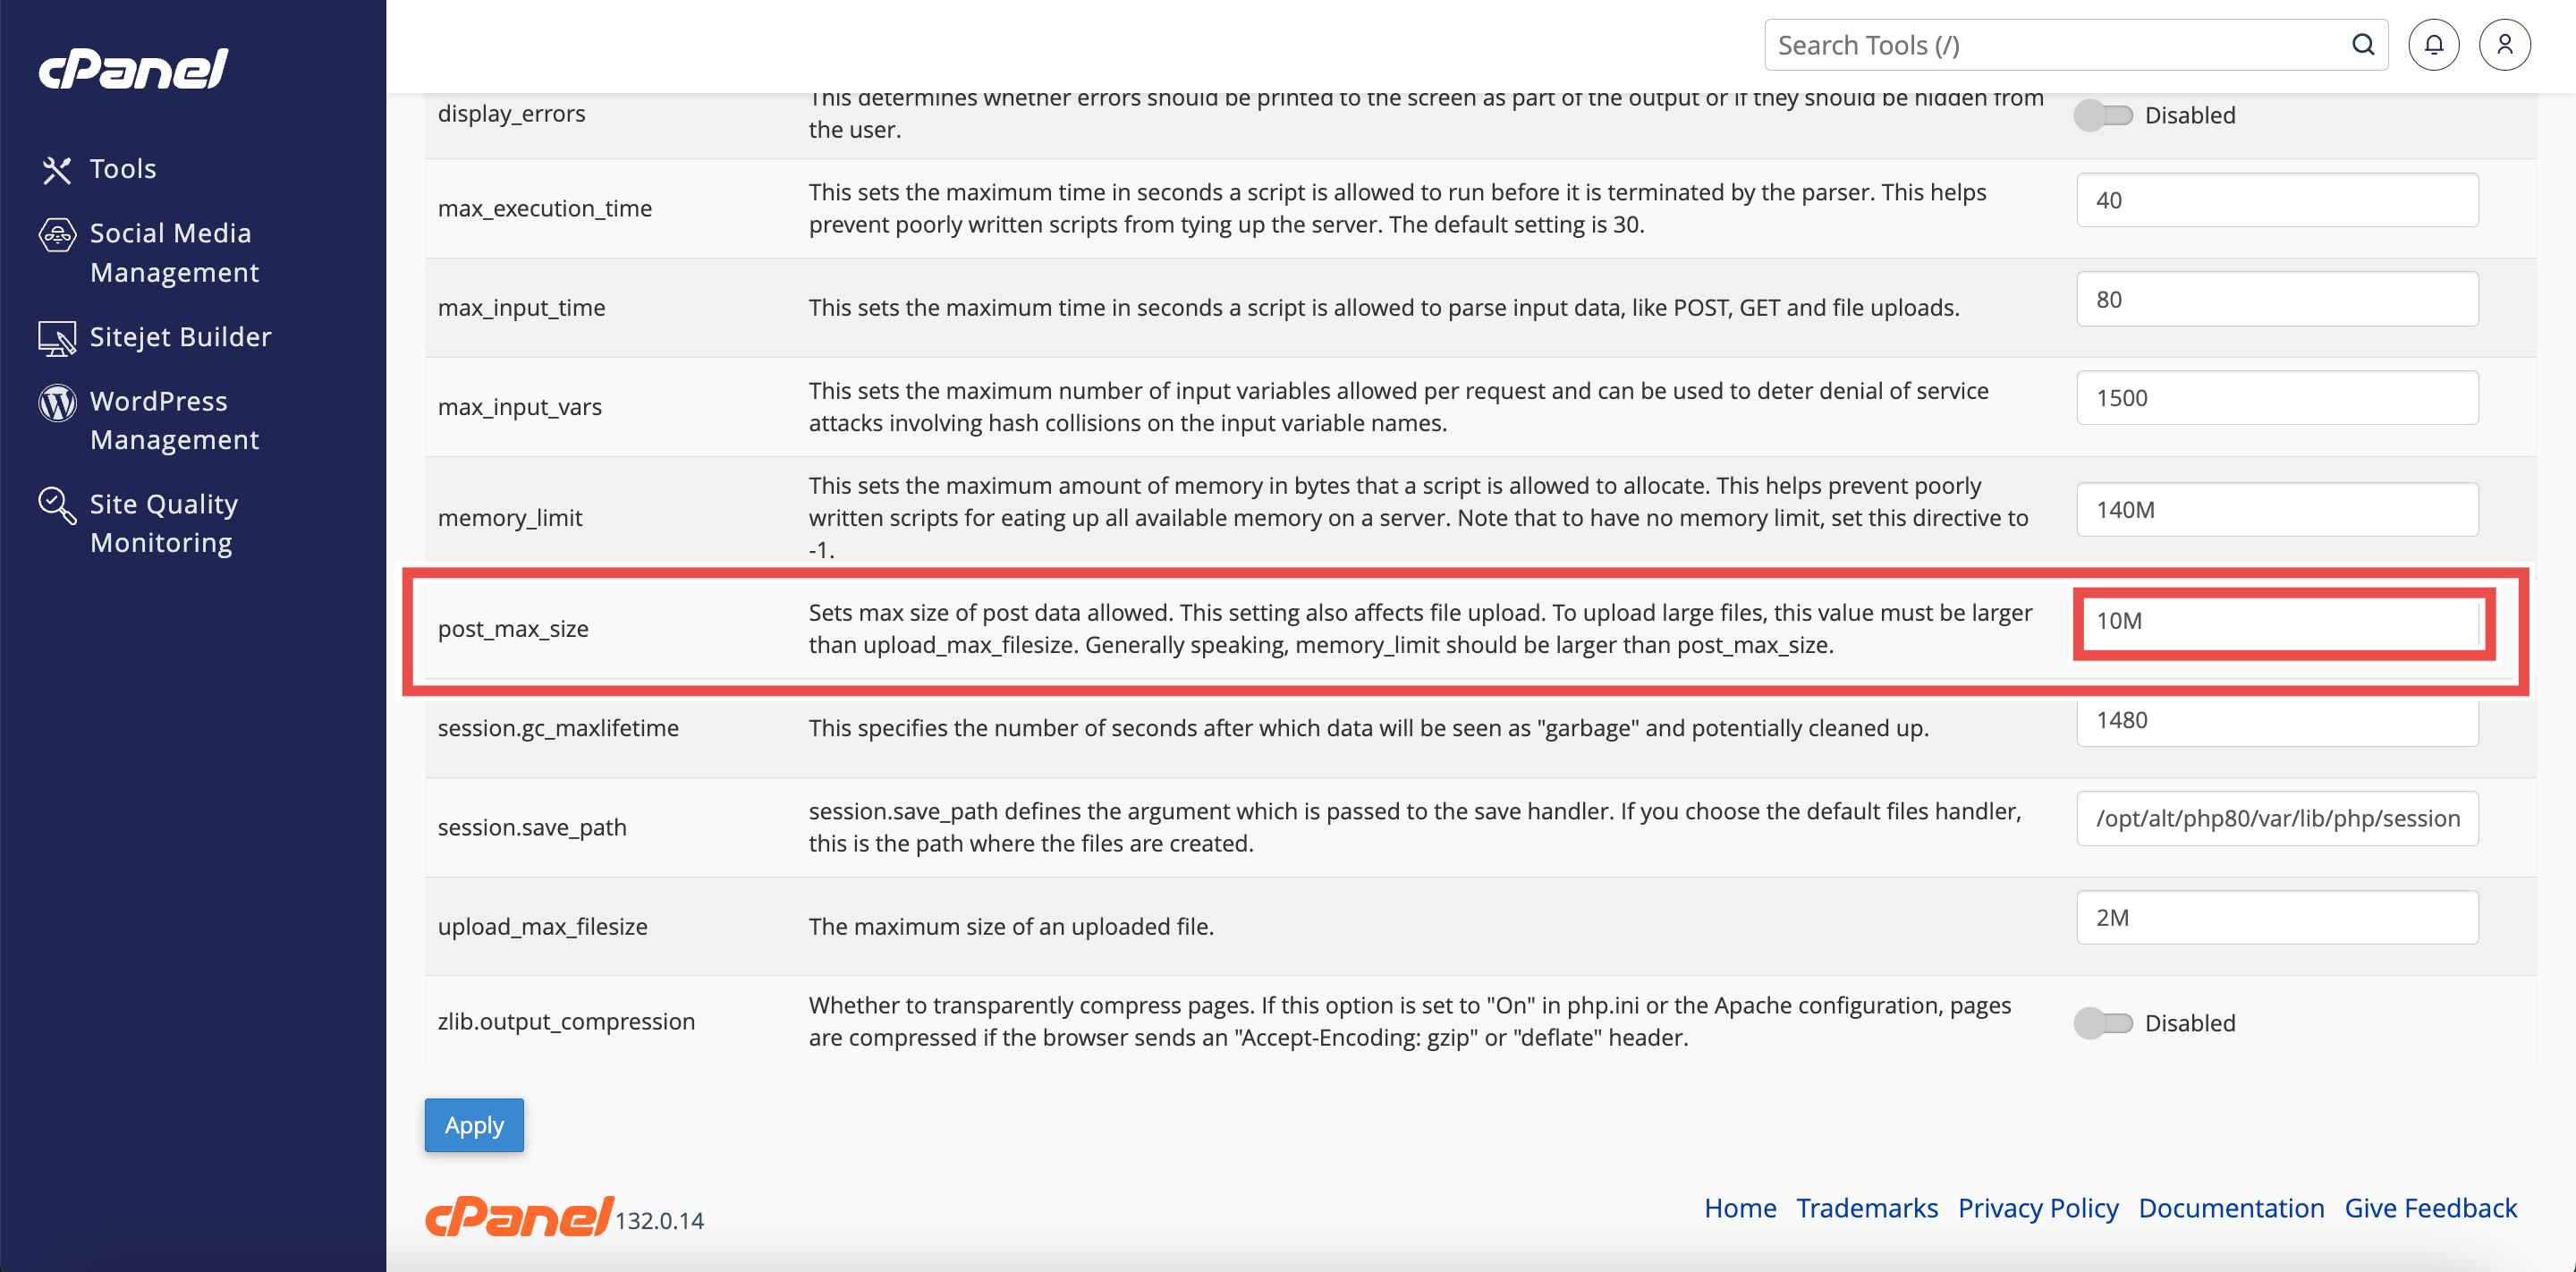Open the user account icon

click(2504, 45)
